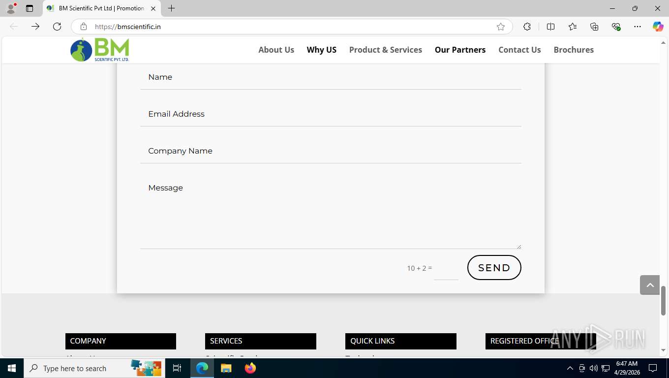
Task: Click the site info lock icon
Action: click(x=84, y=27)
